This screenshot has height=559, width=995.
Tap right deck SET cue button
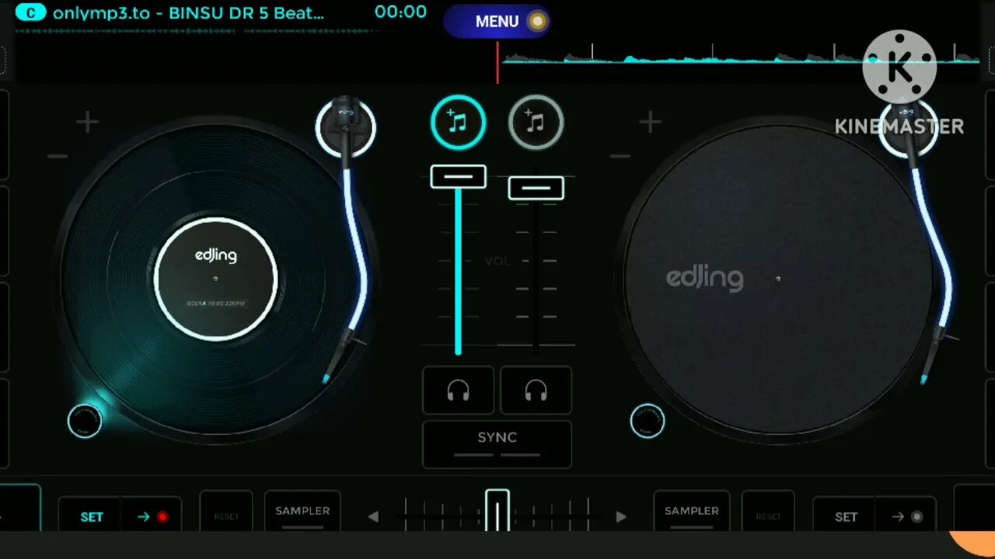[845, 516]
